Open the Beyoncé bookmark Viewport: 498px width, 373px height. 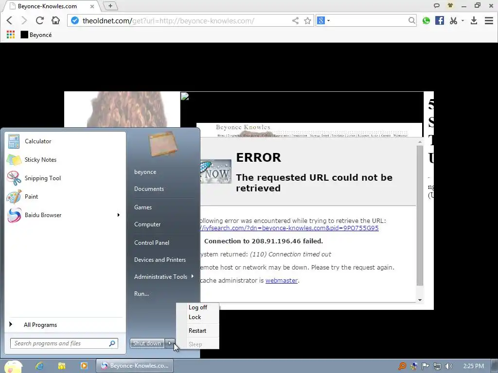pyautogui.click(x=36, y=34)
